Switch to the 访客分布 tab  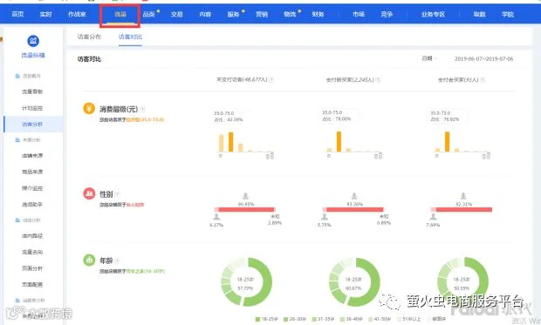89,37
